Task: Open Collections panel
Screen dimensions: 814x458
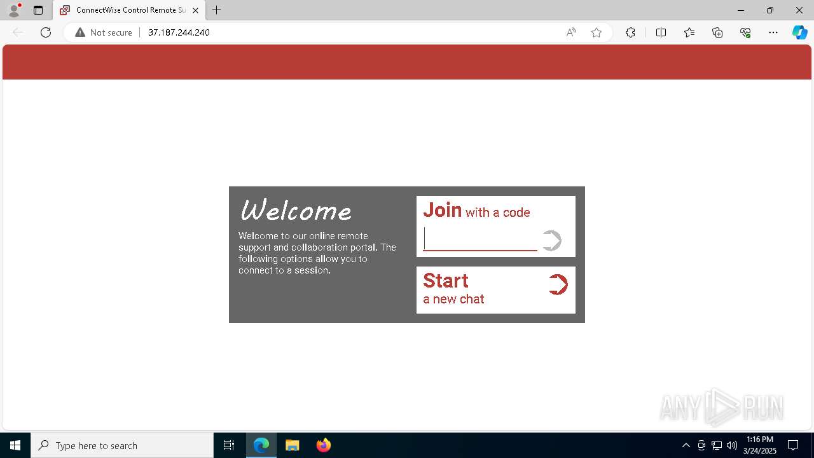Action: click(717, 32)
